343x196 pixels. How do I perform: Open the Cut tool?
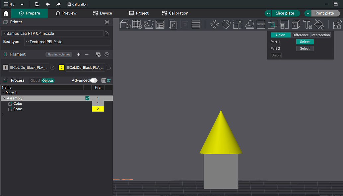pyautogui.click(x=261, y=24)
